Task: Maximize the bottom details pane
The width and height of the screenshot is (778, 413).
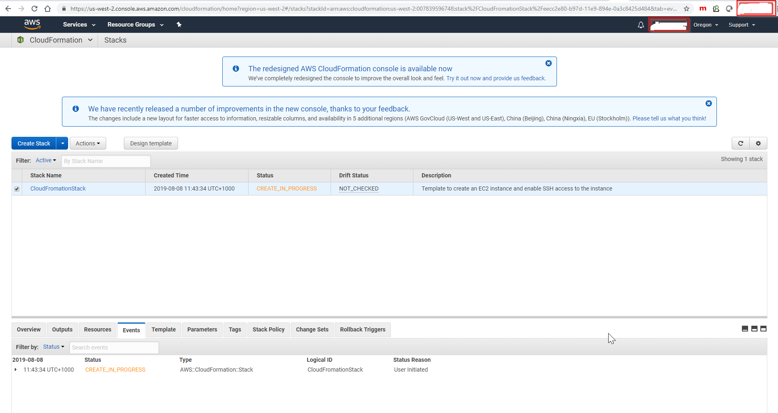Action: coord(763,329)
